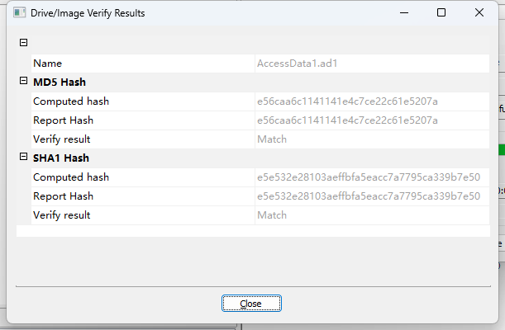
Task: Select the MD5 Verify result Match value
Action: (x=272, y=139)
